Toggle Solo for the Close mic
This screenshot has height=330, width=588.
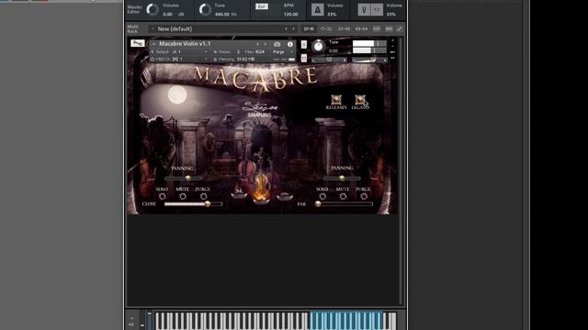tap(162, 196)
